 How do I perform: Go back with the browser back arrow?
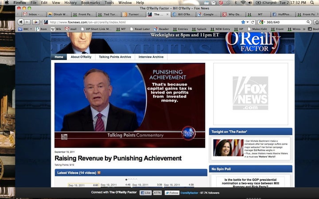click(x=20, y=22)
